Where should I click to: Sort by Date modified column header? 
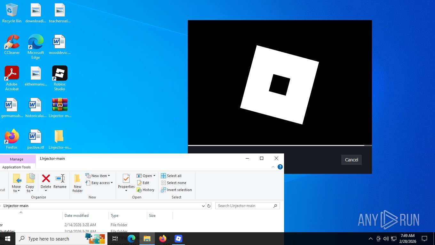(85, 216)
